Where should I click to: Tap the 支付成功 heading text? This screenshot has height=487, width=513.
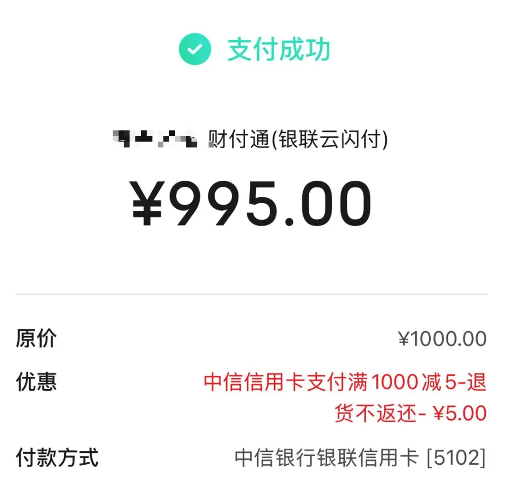click(x=279, y=50)
